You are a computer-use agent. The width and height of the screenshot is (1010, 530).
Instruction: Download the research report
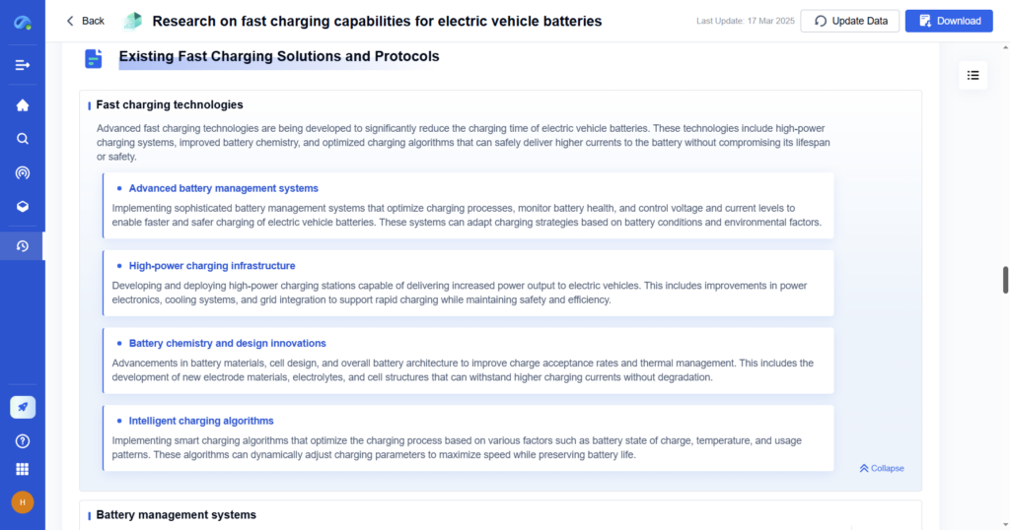(948, 21)
